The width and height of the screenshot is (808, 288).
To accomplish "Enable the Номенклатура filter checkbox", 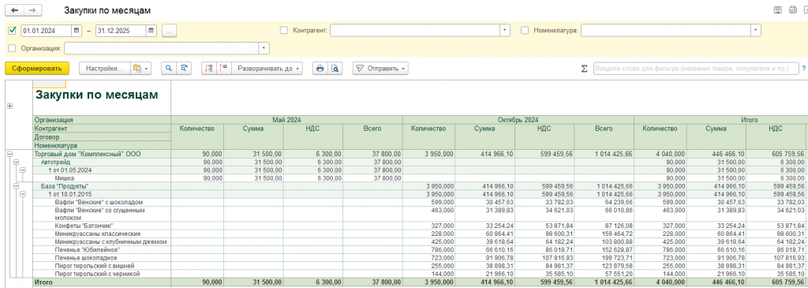I will coord(525,31).
